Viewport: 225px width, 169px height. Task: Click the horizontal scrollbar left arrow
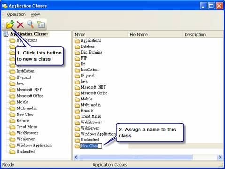pyautogui.click(x=76, y=157)
